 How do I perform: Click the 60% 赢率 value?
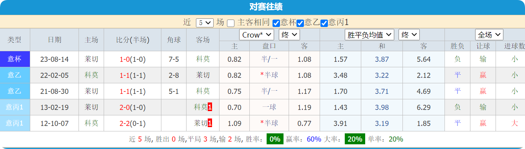point(314,139)
